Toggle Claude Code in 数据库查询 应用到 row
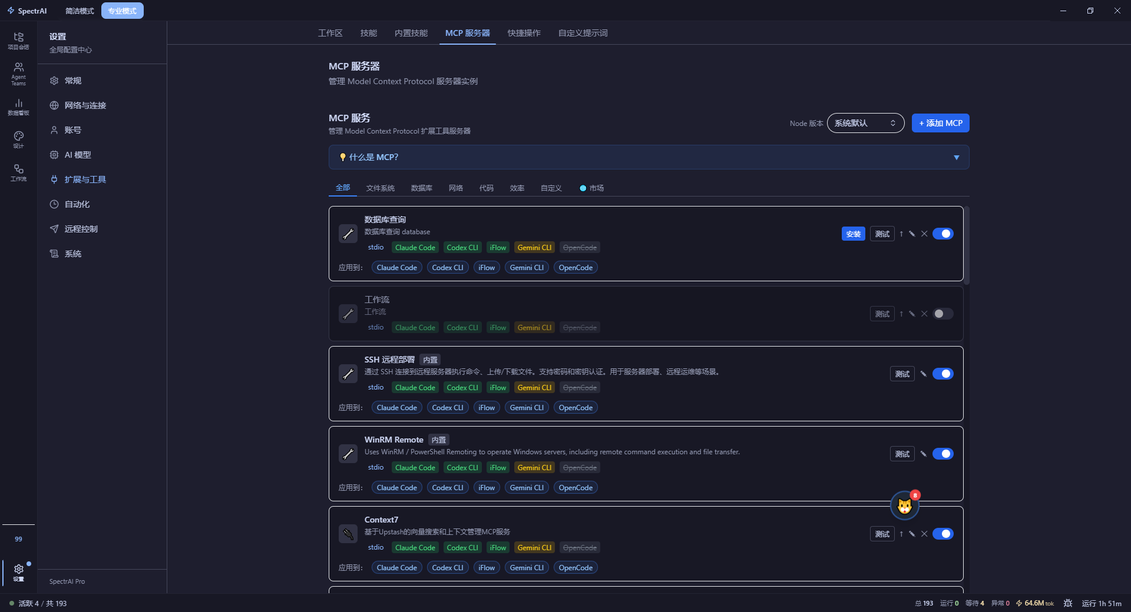This screenshot has height=612, width=1131. pyautogui.click(x=397, y=268)
